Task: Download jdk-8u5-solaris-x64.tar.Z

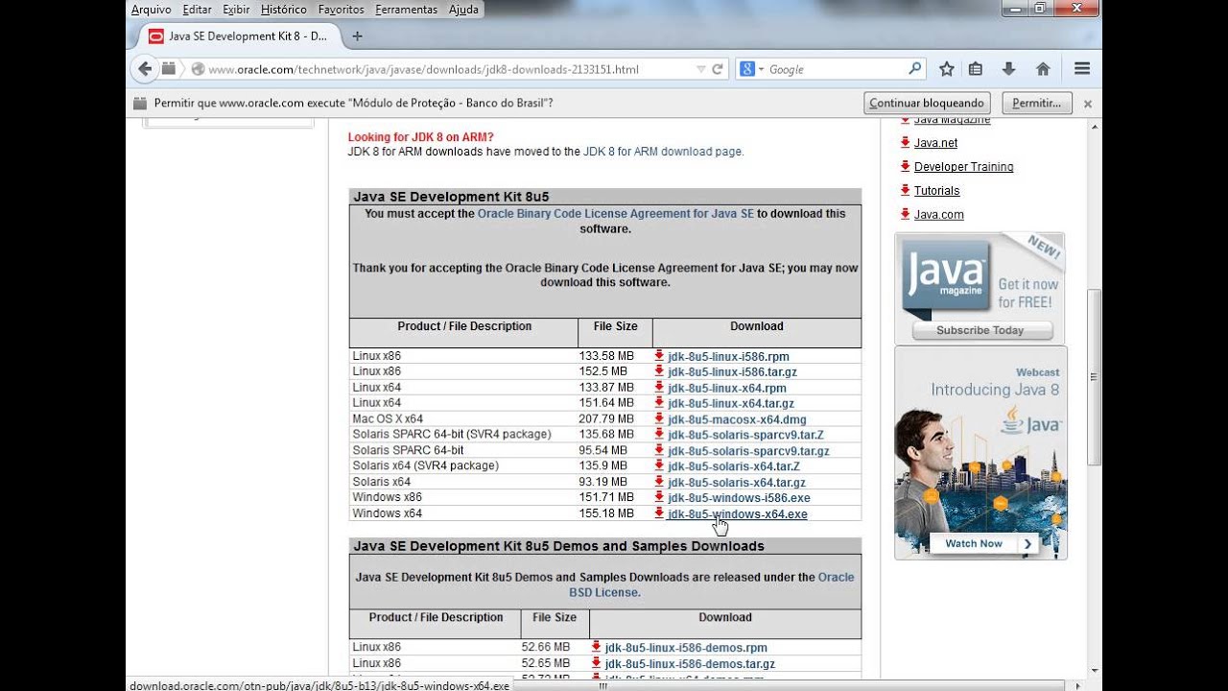Action: coord(733,467)
